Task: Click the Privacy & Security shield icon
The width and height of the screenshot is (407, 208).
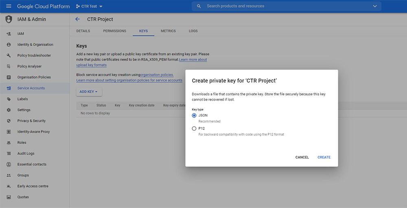Action: point(9,121)
